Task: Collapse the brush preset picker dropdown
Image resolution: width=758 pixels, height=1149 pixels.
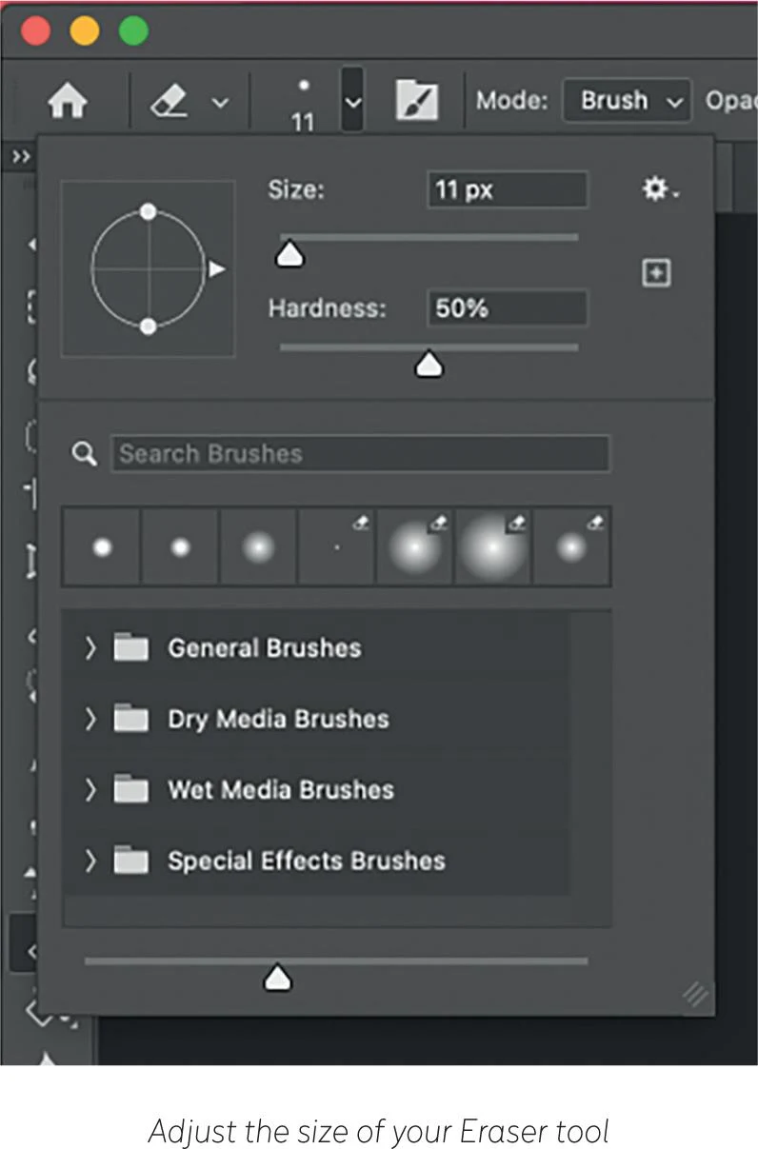Action: click(x=352, y=100)
